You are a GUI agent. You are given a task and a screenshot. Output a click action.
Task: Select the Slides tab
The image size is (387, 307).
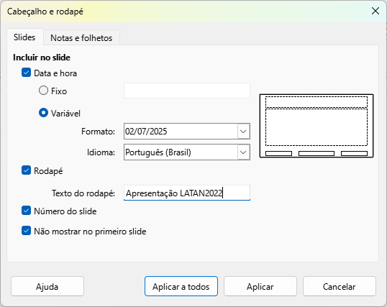24,37
